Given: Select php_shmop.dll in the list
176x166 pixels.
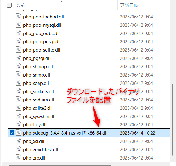Looking at the screenshot, I should [38, 67].
